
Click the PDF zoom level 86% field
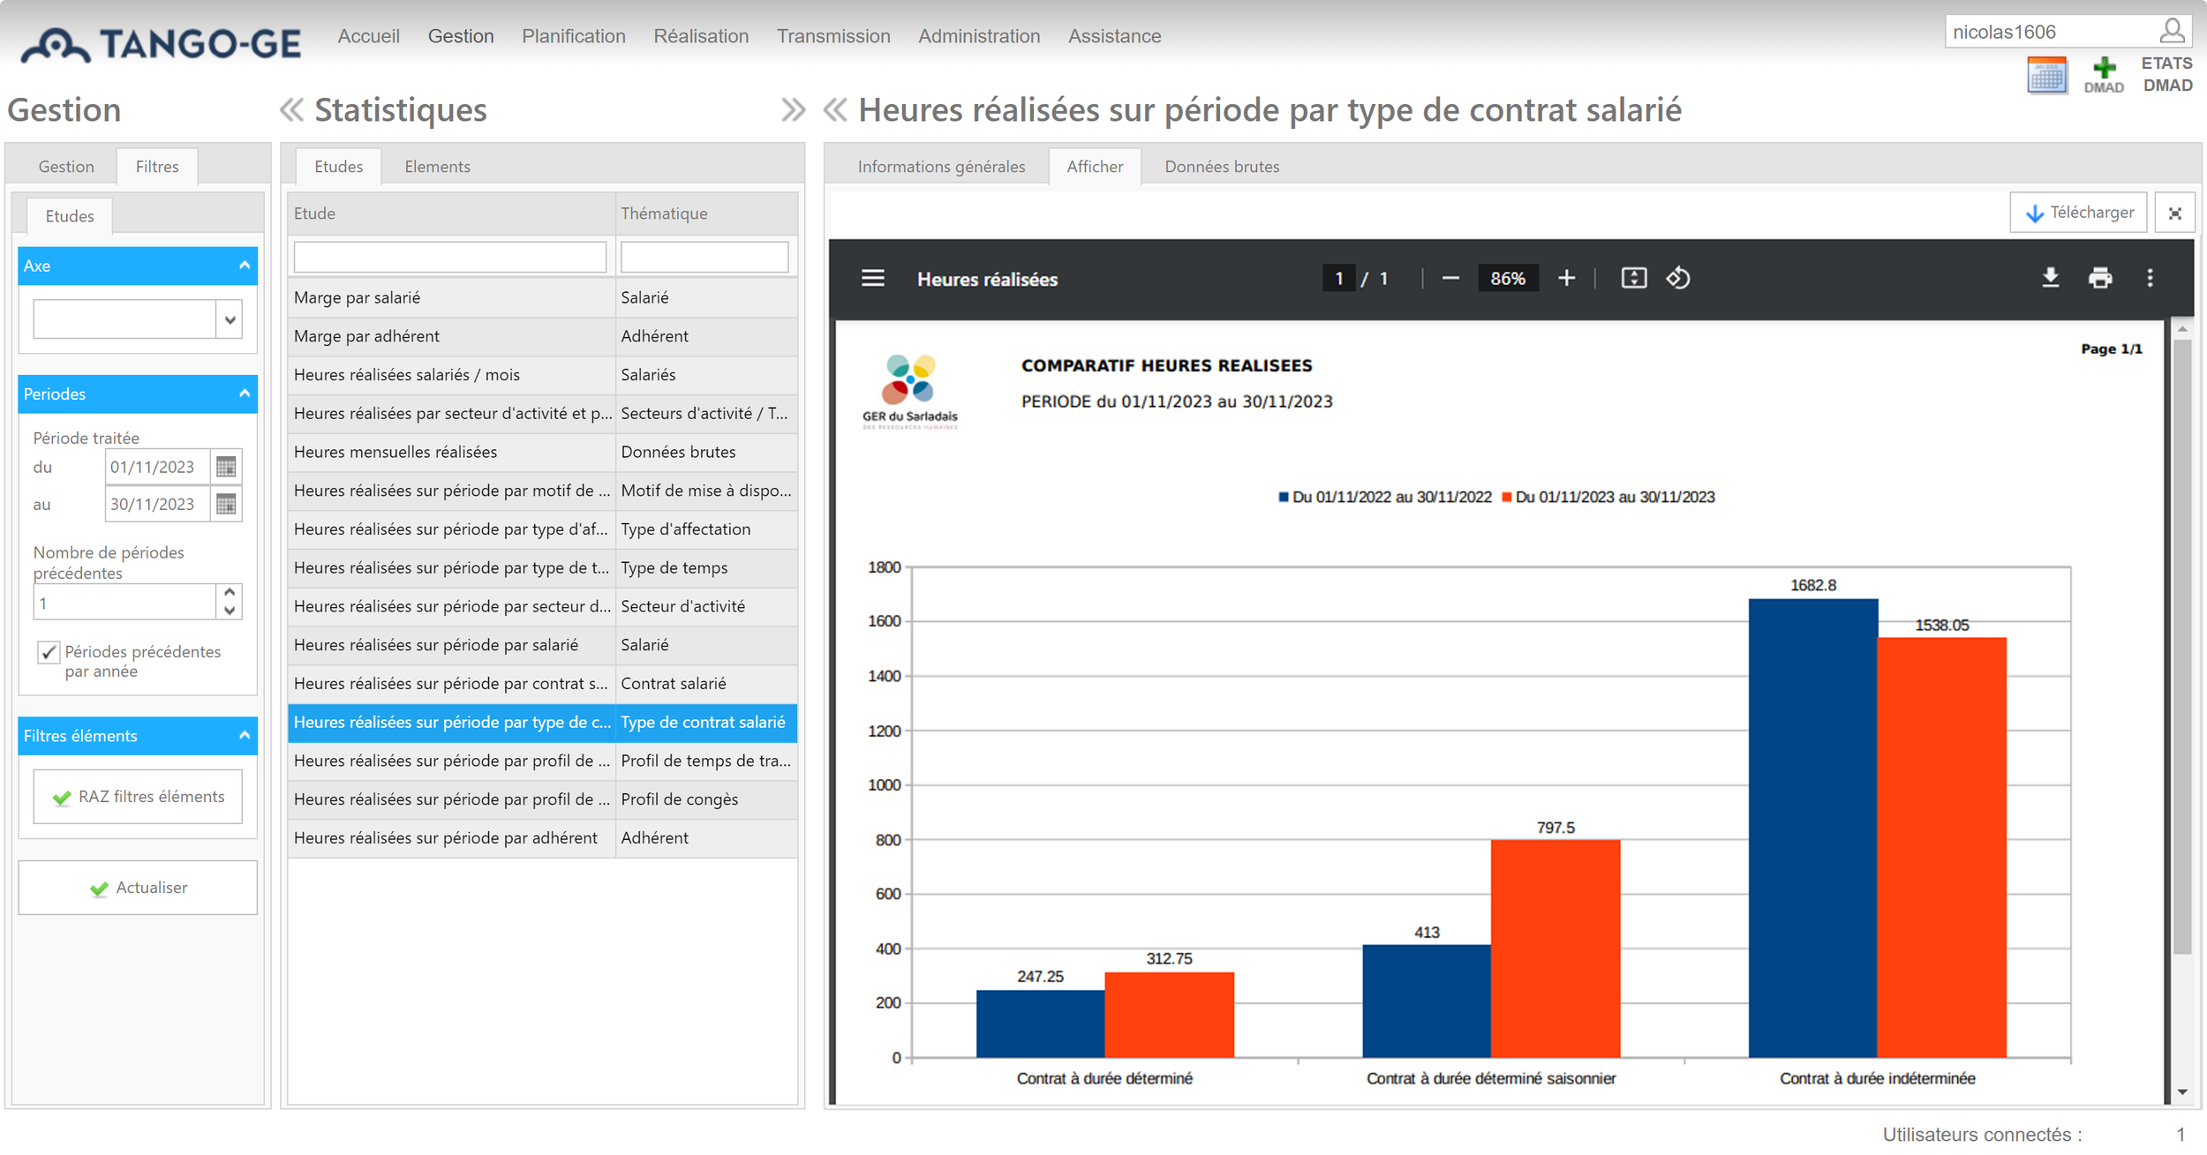tap(1508, 279)
